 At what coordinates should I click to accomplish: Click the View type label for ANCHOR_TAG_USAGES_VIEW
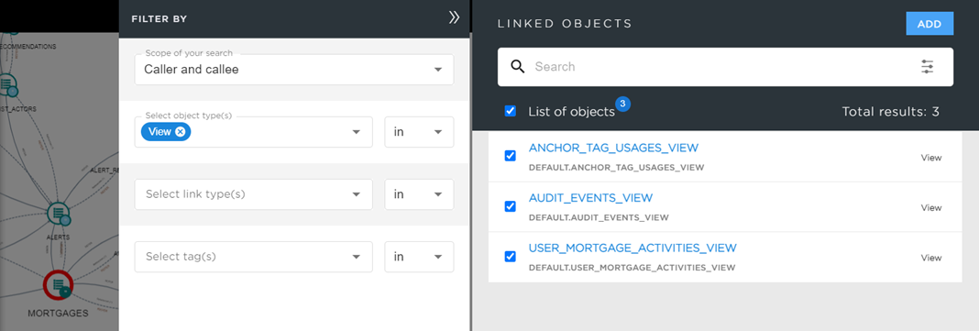point(931,158)
